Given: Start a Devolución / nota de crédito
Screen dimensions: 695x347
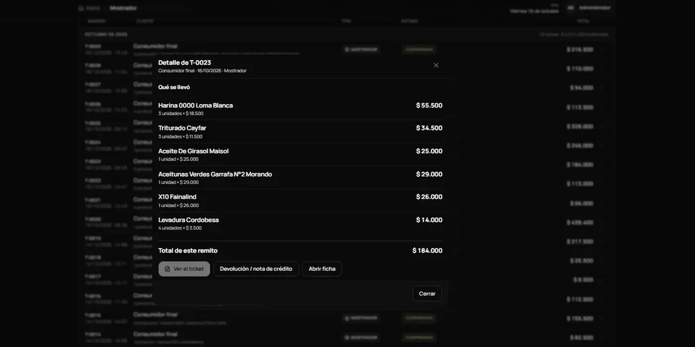Looking at the screenshot, I should [x=256, y=269].
